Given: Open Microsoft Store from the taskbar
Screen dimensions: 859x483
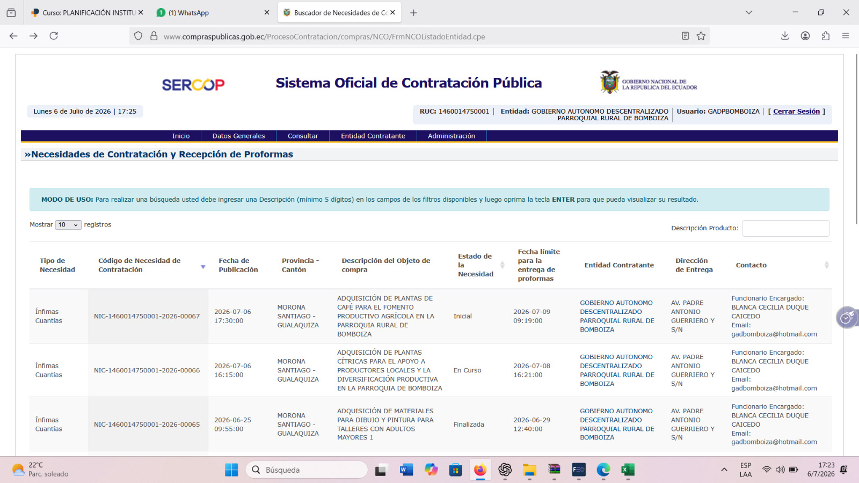Looking at the screenshot, I should pyautogui.click(x=455, y=470).
